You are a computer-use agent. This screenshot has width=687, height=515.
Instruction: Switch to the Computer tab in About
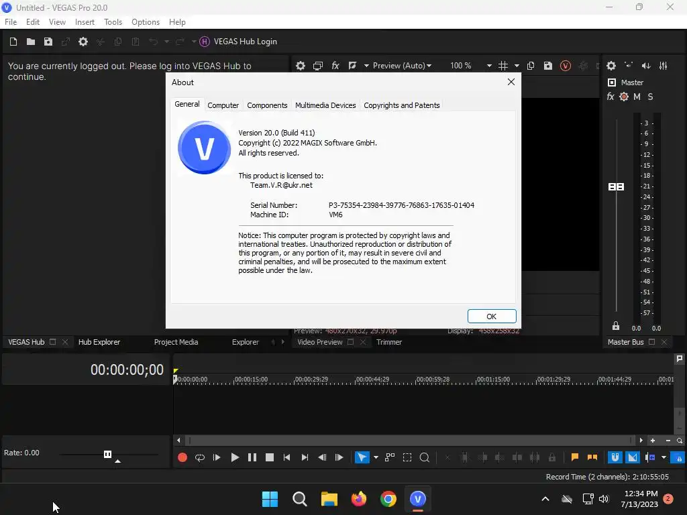tap(223, 105)
